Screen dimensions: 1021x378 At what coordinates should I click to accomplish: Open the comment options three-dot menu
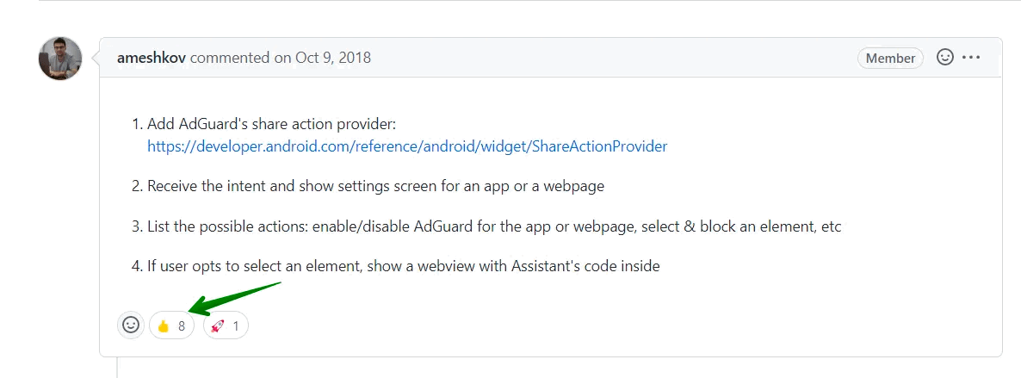(972, 58)
